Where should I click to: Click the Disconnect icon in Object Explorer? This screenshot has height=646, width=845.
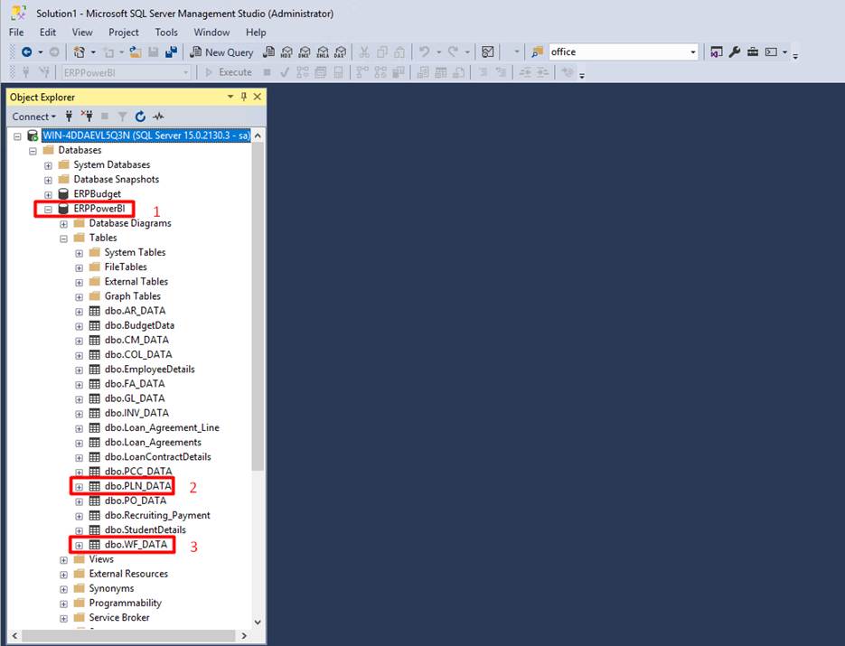pyautogui.click(x=87, y=116)
